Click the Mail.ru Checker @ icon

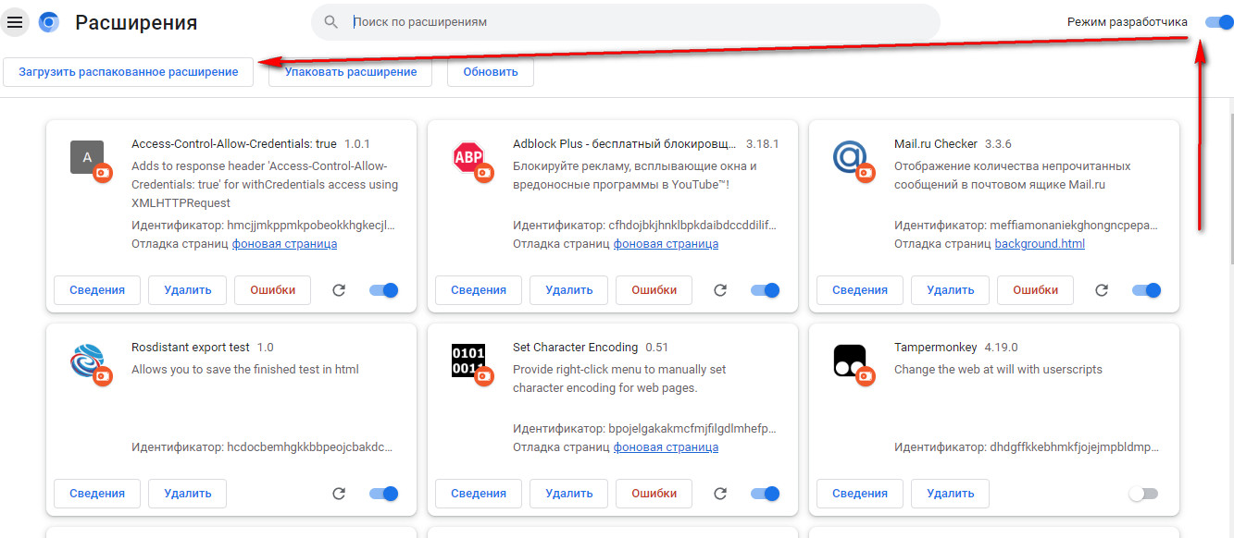point(850,157)
